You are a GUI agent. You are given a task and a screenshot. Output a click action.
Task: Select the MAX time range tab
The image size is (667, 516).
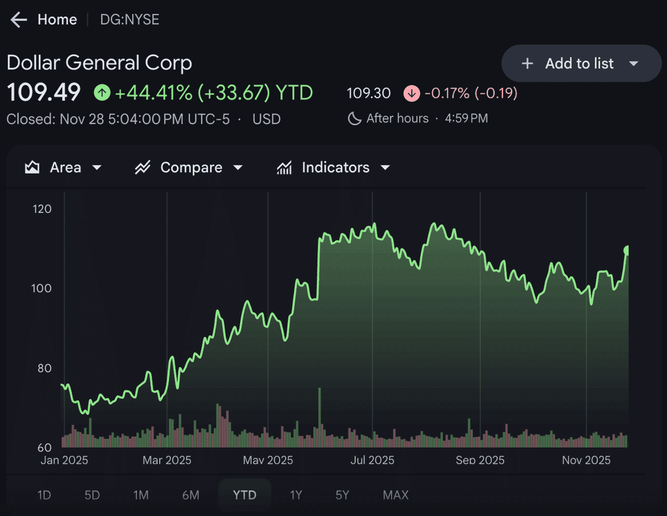coord(396,494)
